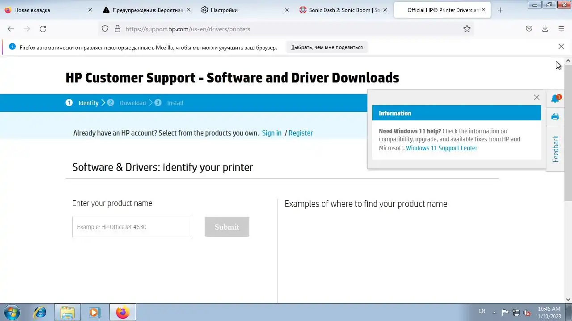Show site info via the padlock icon
Viewport: 572px width, 321px height.
(x=118, y=29)
